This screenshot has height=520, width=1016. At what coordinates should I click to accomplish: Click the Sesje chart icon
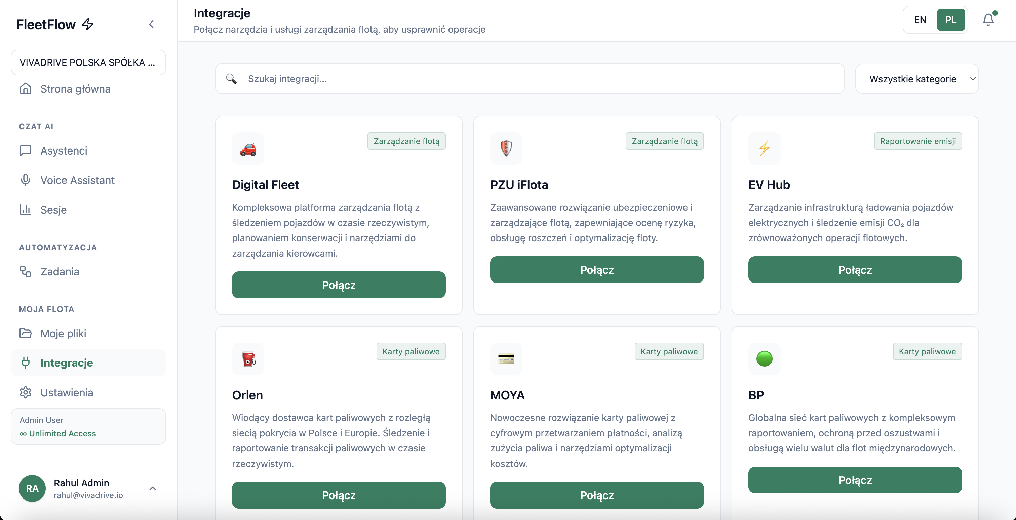(x=25, y=210)
